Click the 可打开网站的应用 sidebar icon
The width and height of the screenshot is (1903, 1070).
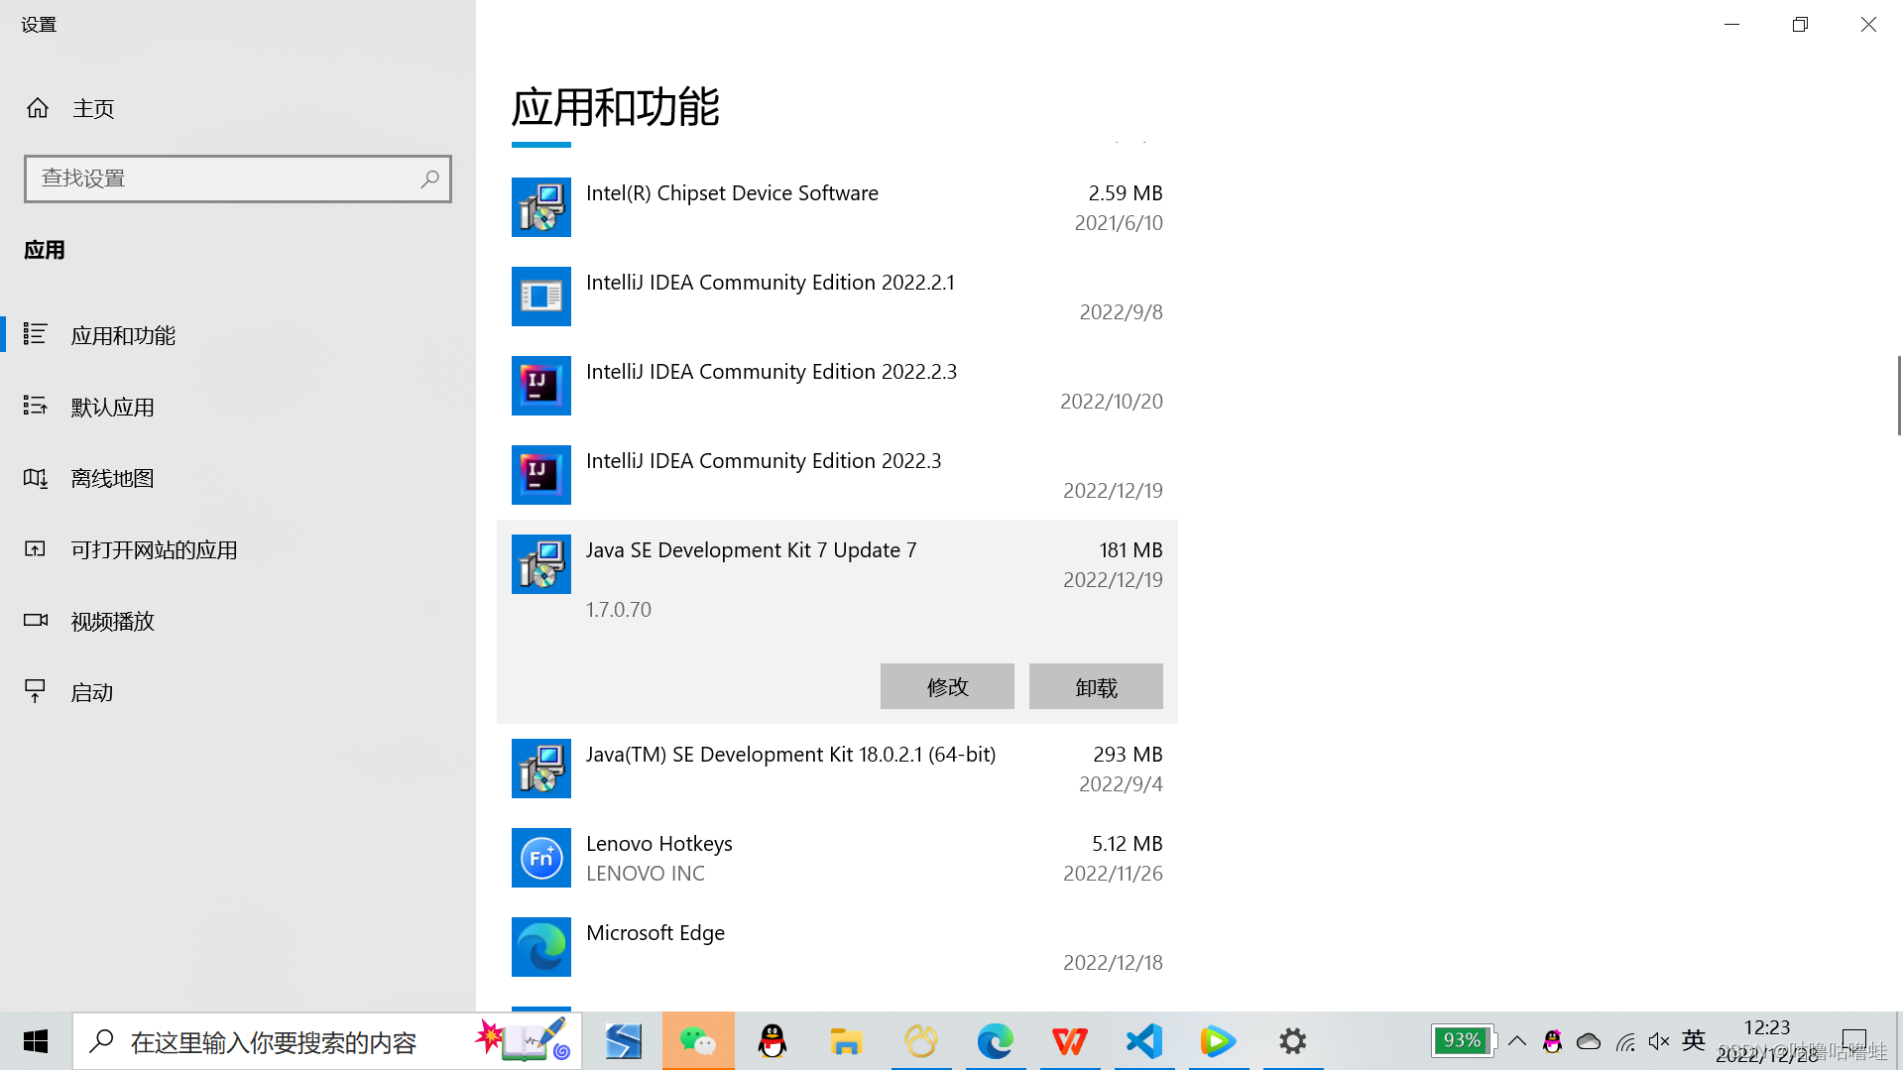pos(36,548)
